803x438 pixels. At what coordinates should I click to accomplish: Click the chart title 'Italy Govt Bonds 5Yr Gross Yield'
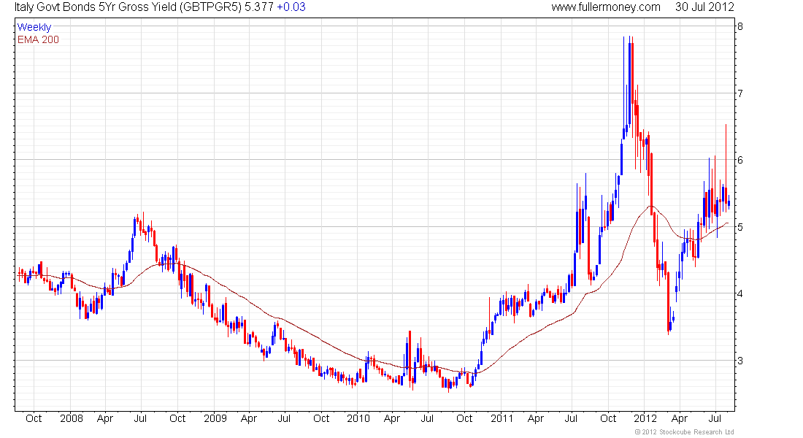click(95, 7)
